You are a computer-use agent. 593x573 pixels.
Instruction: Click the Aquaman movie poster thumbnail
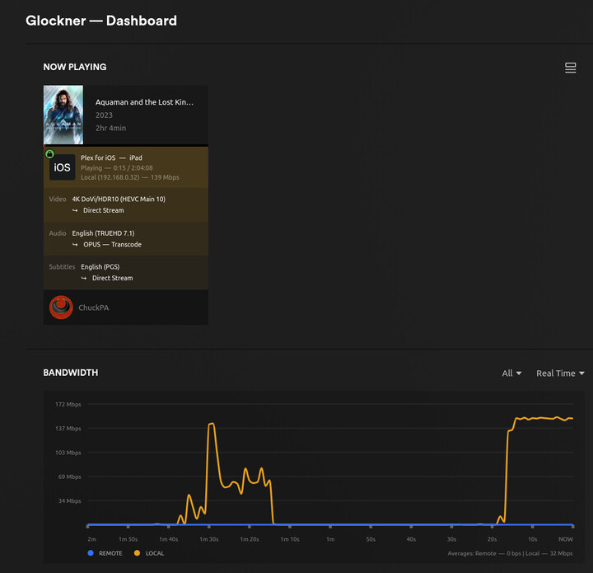point(63,115)
